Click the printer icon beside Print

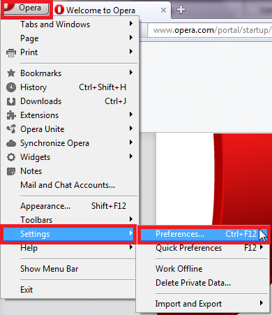11,52
